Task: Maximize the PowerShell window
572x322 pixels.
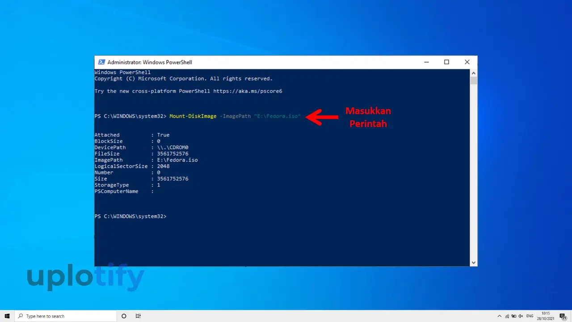Action: (446, 62)
